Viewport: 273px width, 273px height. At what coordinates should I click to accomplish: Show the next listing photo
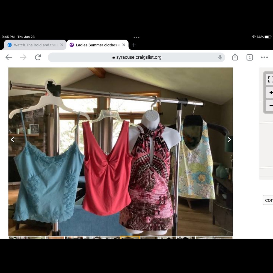click(229, 140)
